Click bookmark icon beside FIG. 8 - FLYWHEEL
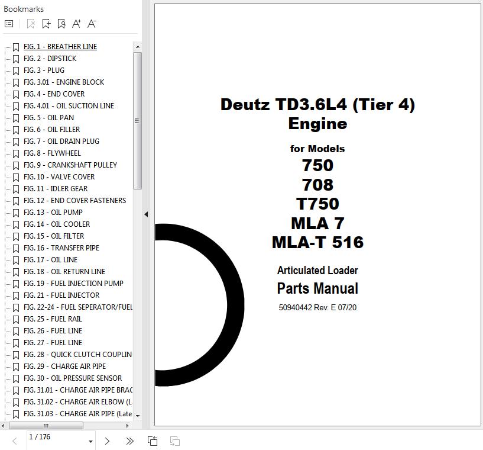This screenshot has height=450, width=483. point(16,153)
